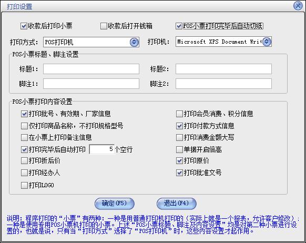Check 在小票上打印备注信息 option
This screenshot has height=243, width=306.
point(24,138)
